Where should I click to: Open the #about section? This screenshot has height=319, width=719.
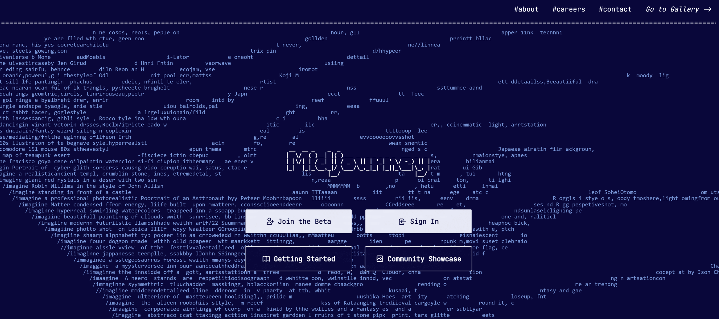(526, 9)
